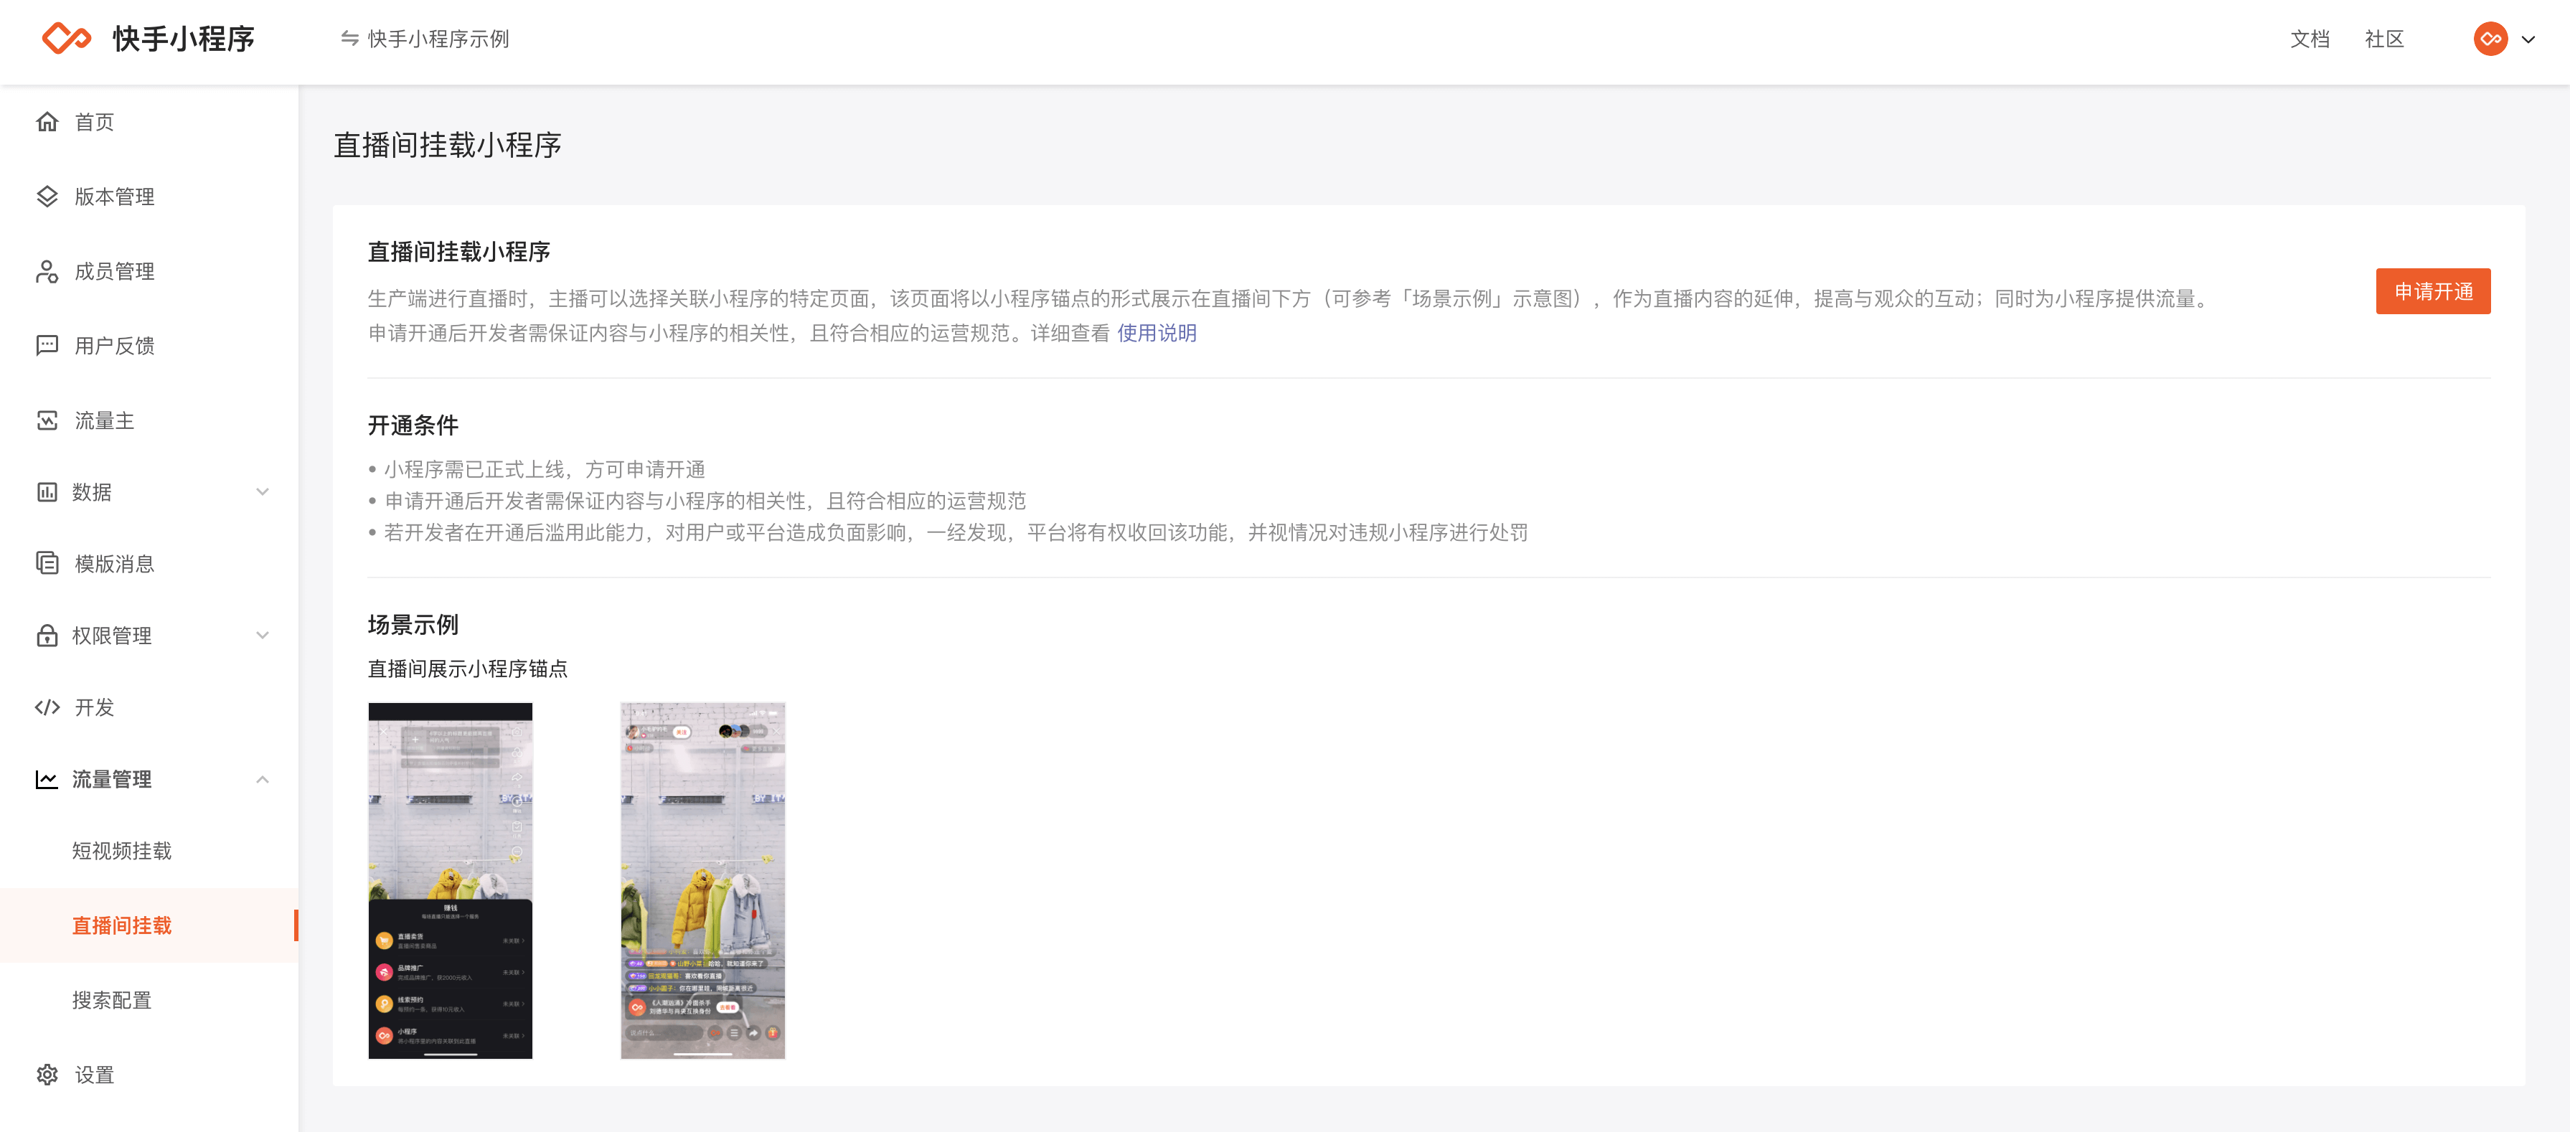Image resolution: width=2570 pixels, height=1132 pixels.
Task: Click the app-switch arrows beside 快手小程序示例
Action: coord(348,39)
